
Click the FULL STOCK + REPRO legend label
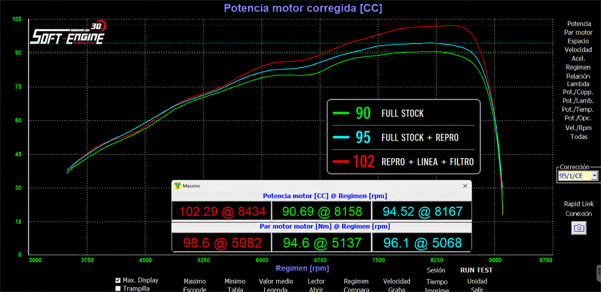(x=420, y=138)
